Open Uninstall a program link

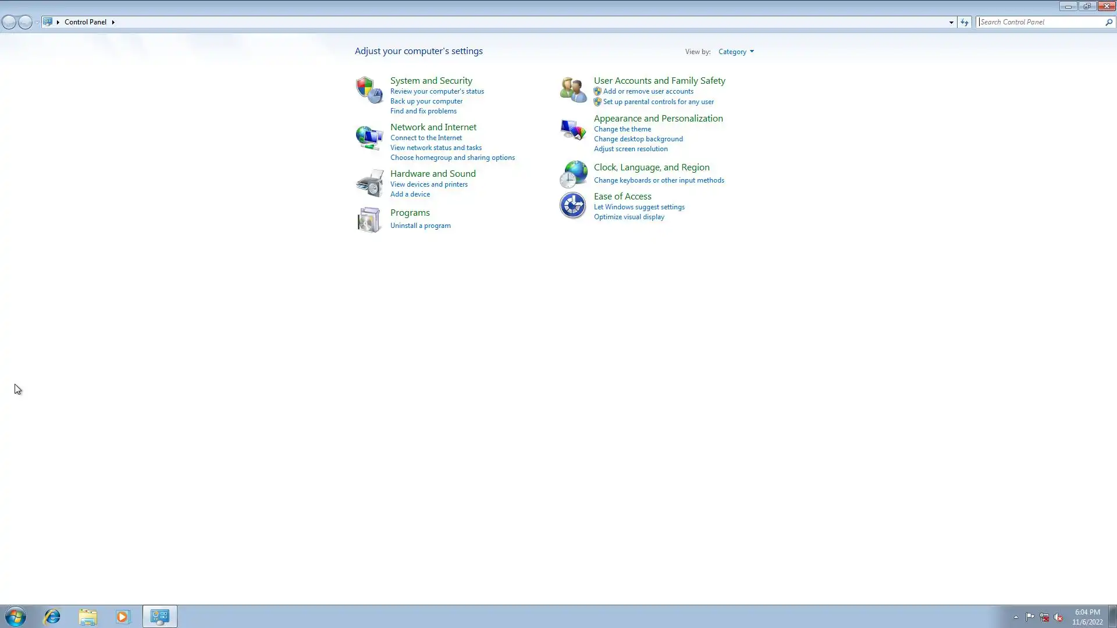coord(420,226)
